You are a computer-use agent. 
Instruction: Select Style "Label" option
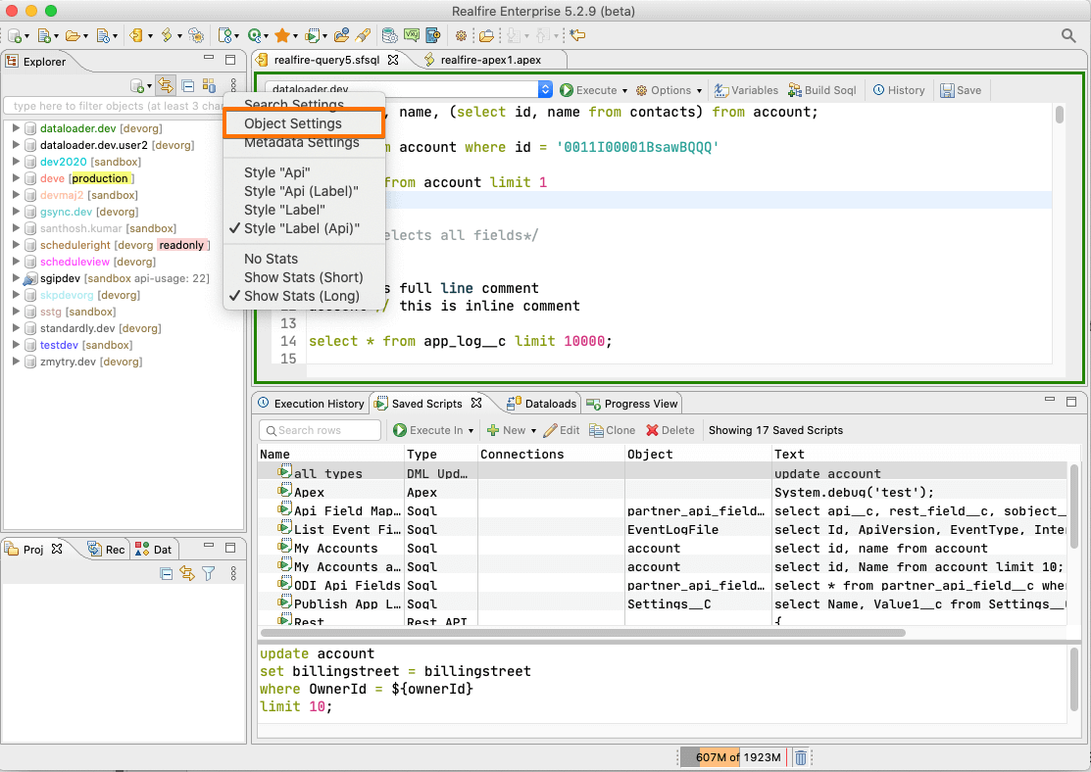(304, 210)
